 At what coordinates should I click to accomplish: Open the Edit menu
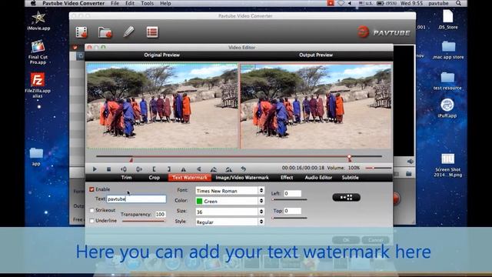pyautogui.click(x=130, y=3)
